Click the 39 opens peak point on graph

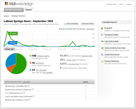[x=7, y=31]
